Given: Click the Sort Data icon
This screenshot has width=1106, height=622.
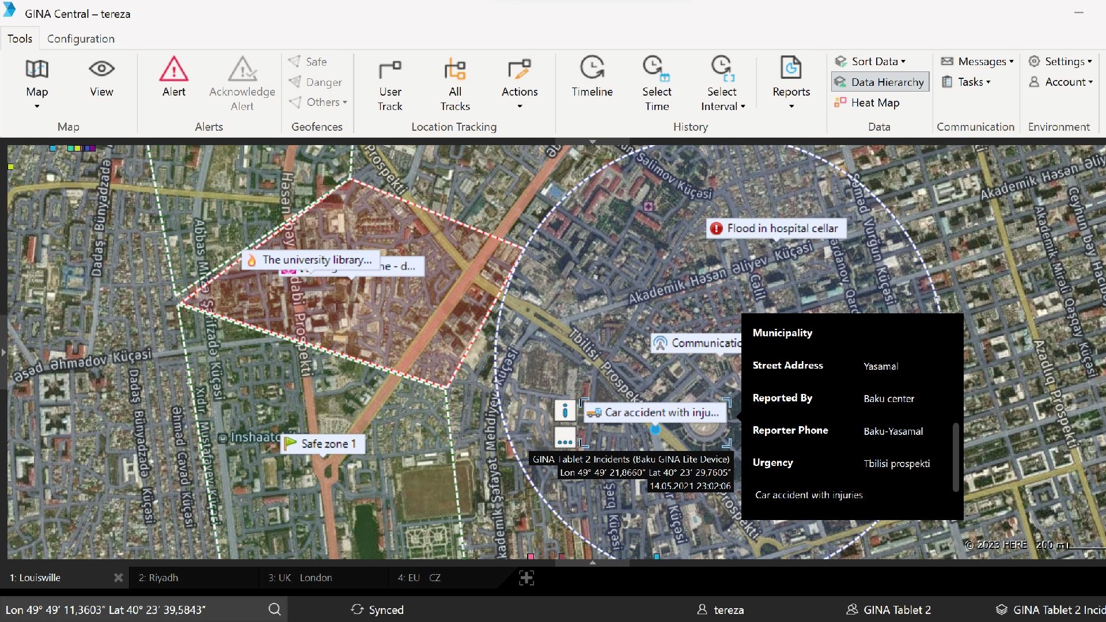Looking at the screenshot, I should click(841, 61).
